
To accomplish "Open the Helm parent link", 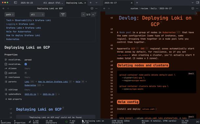I will [78, 81].
